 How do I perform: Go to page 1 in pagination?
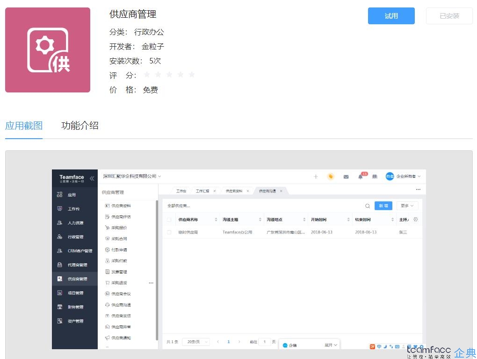tap(229, 342)
